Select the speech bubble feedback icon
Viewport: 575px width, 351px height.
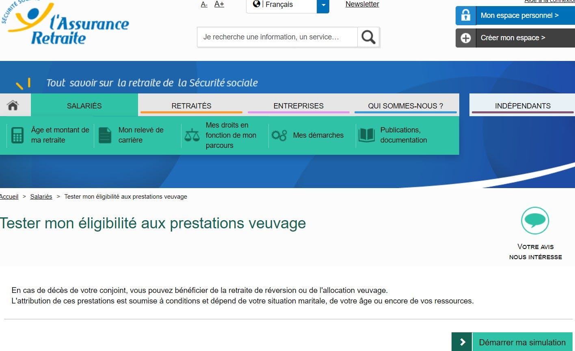tap(535, 220)
